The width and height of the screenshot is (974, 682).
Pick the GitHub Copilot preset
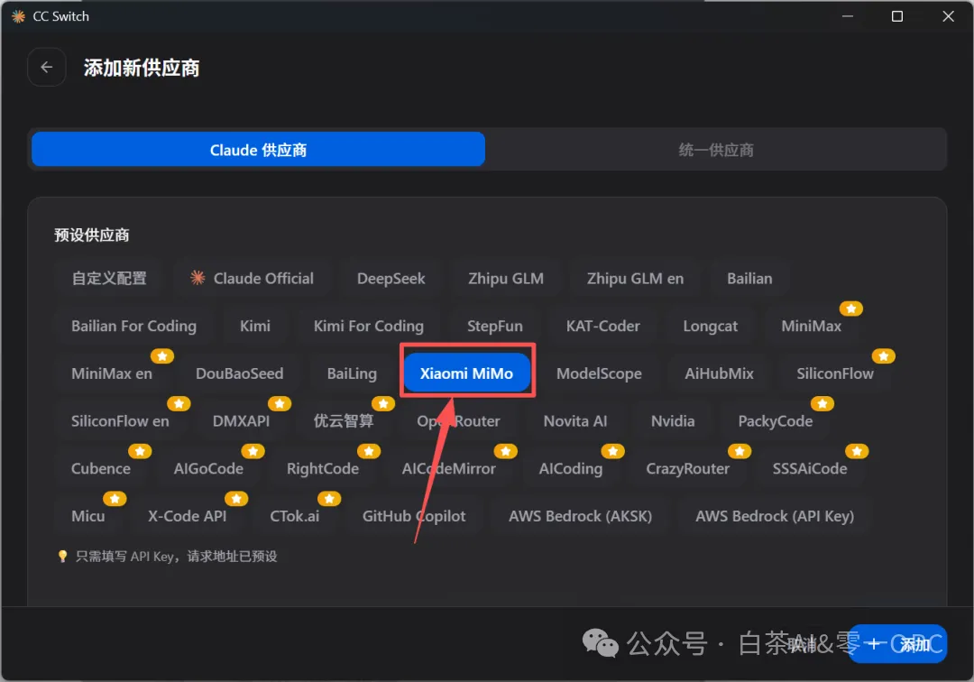click(414, 516)
